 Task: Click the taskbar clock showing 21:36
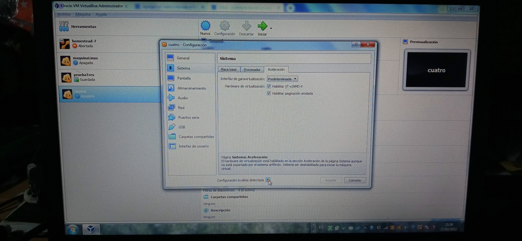(449, 227)
